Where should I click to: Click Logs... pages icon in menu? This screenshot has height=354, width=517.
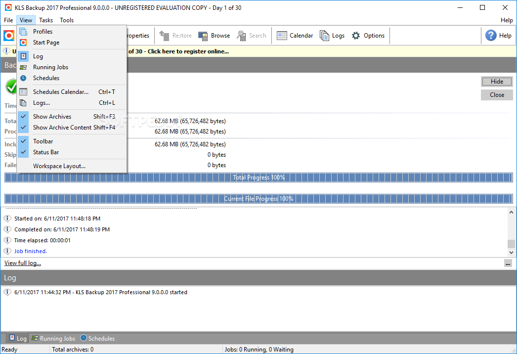[x=23, y=103]
